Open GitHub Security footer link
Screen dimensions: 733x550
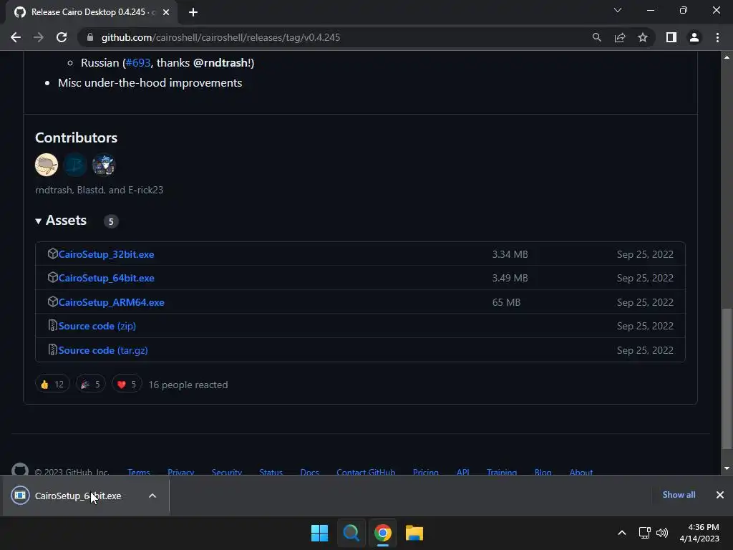[x=227, y=472]
